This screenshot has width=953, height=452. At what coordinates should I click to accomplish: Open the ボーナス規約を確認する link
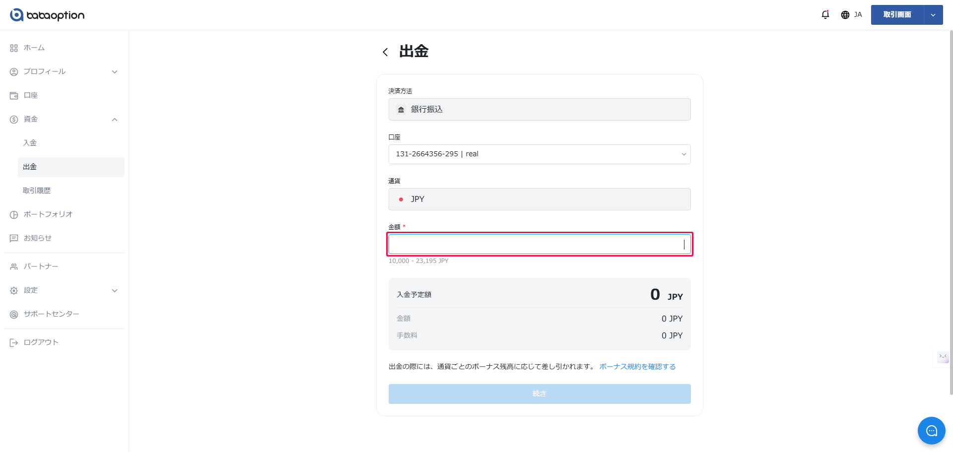click(637, 367)
